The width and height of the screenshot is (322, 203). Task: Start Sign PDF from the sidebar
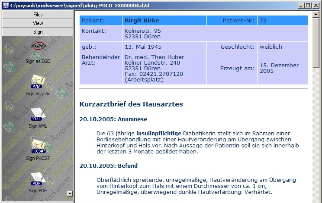click(38, 179)
